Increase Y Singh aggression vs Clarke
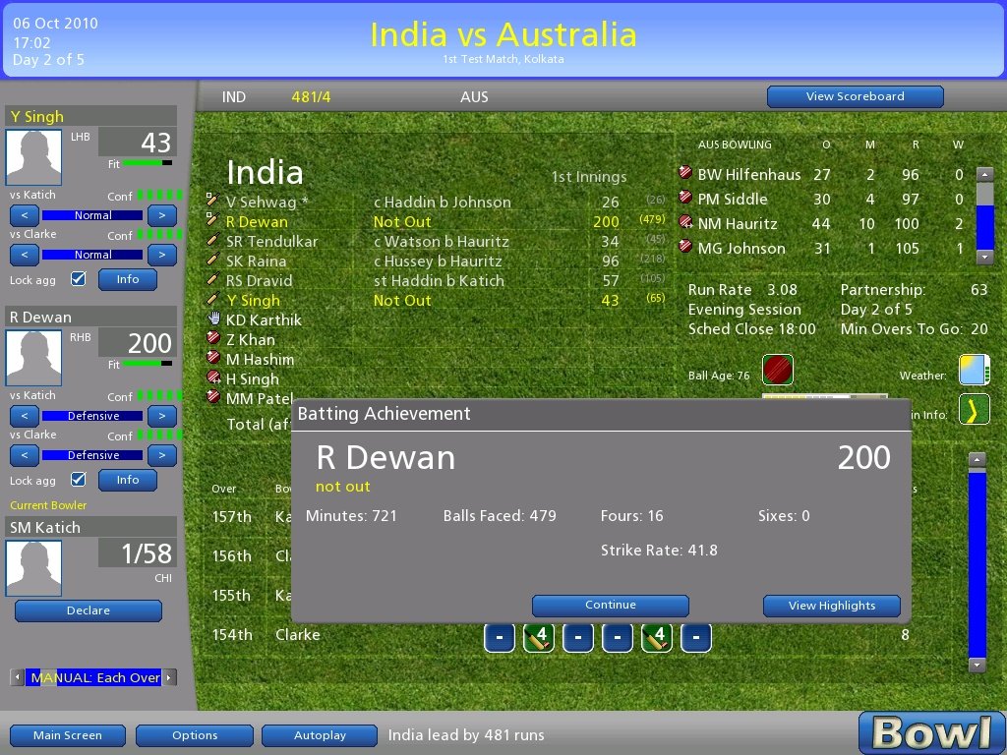Screen dimensions: 1007x755 point(162,255)
